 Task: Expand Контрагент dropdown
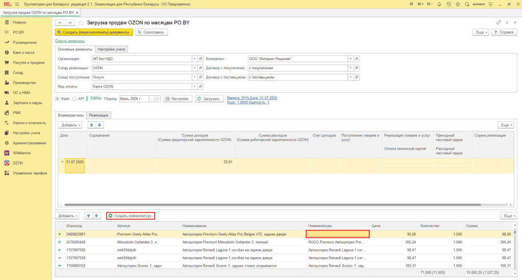351,59
